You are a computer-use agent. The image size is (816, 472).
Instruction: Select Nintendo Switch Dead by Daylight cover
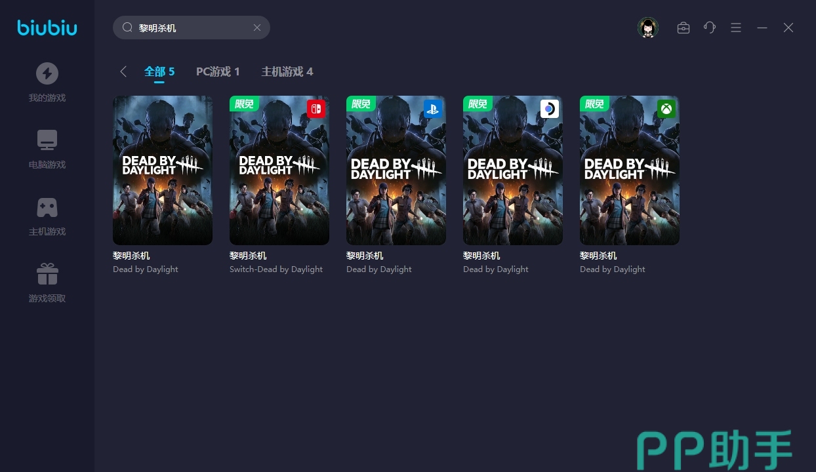click(279, 170)
